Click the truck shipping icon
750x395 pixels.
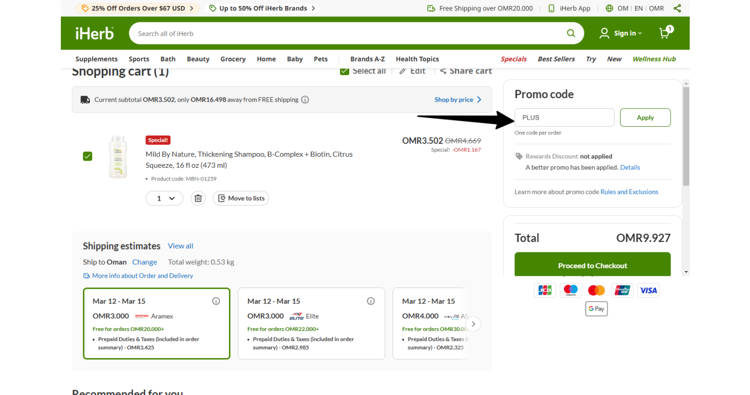click(x=85, y=100)
